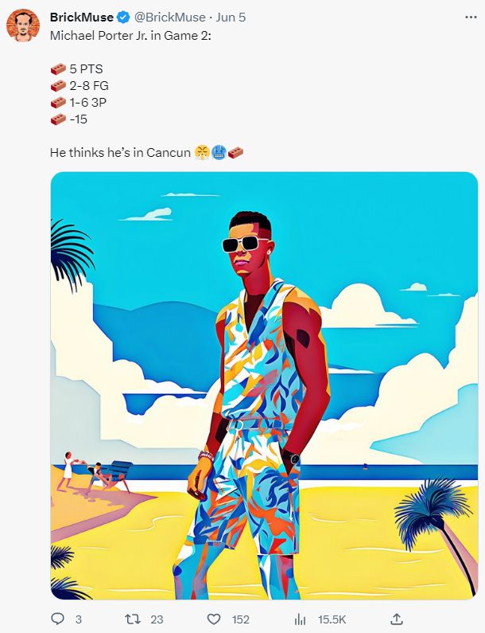
Task: Open the @BrickMuse handle link
Action: [169, 18]
